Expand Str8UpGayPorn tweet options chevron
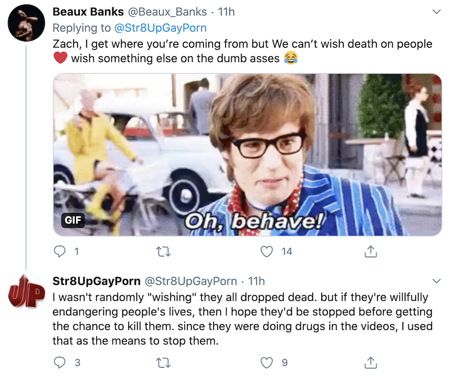This screenshot has height=376, width=450. coord(436,281)
